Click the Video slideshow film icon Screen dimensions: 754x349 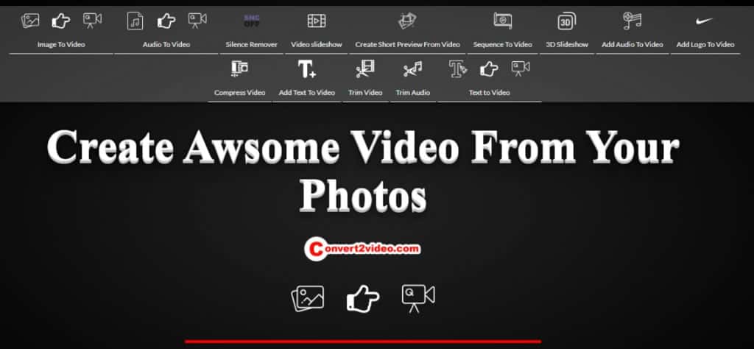pos(317,21)
